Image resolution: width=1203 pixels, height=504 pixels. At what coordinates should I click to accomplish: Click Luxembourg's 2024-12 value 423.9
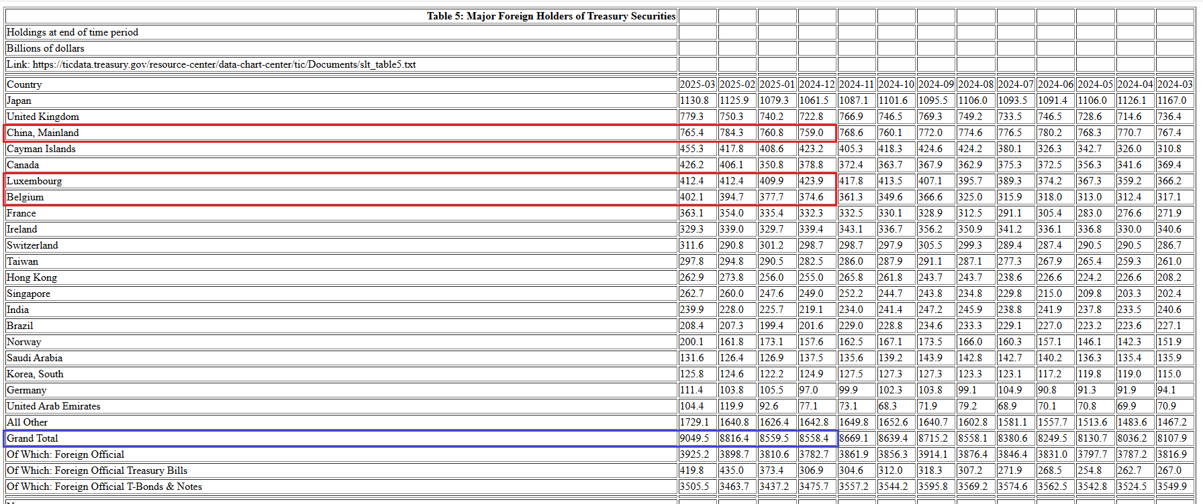click(817, 181)
